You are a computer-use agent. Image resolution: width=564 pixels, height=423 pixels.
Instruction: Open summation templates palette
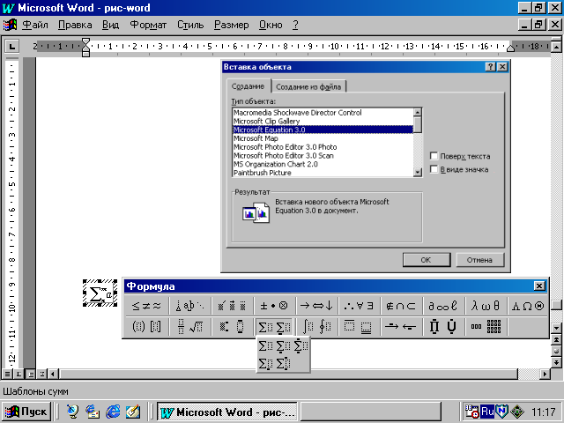[x=274, y=327]
